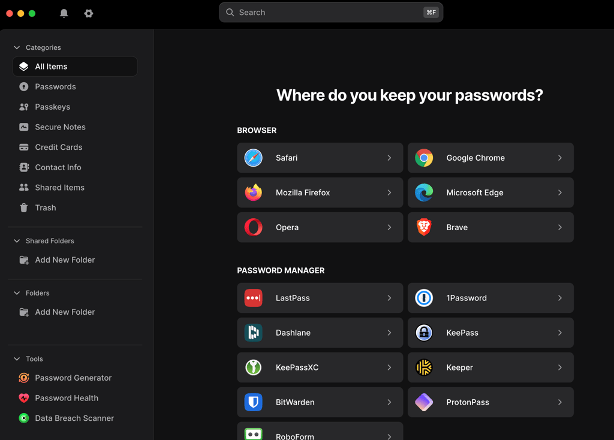The height and width of the screenshot is (440, 614).
Task: Open the Trash category
Action: (x=75, y=207)
